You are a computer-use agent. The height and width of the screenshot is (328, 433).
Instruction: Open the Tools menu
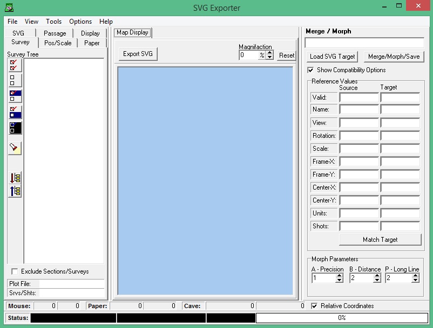[53, 22]
